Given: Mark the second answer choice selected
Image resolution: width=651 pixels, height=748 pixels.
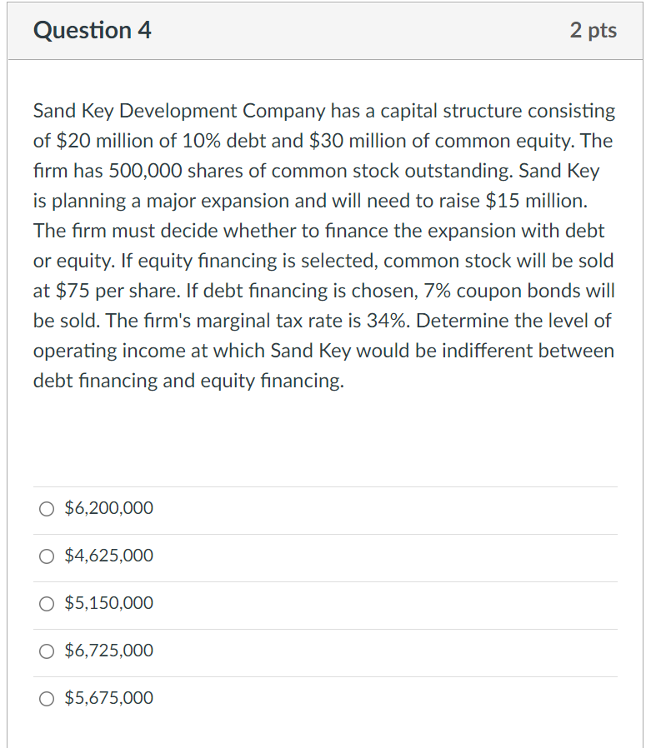Looking at the screenshot, I should coord(47,556).
